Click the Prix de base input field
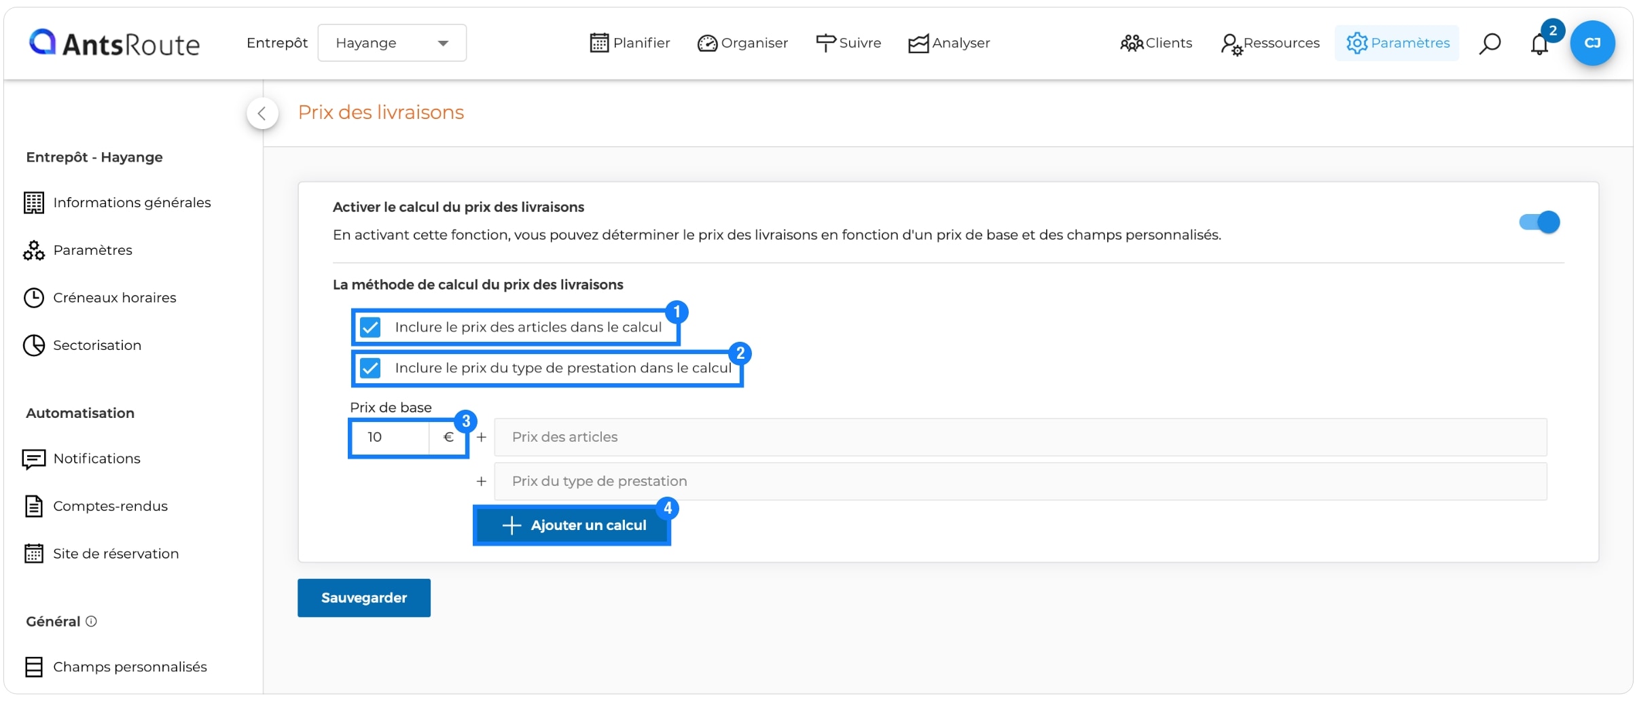The height and width of the screenshot is (706, 1637). [392, 437]
